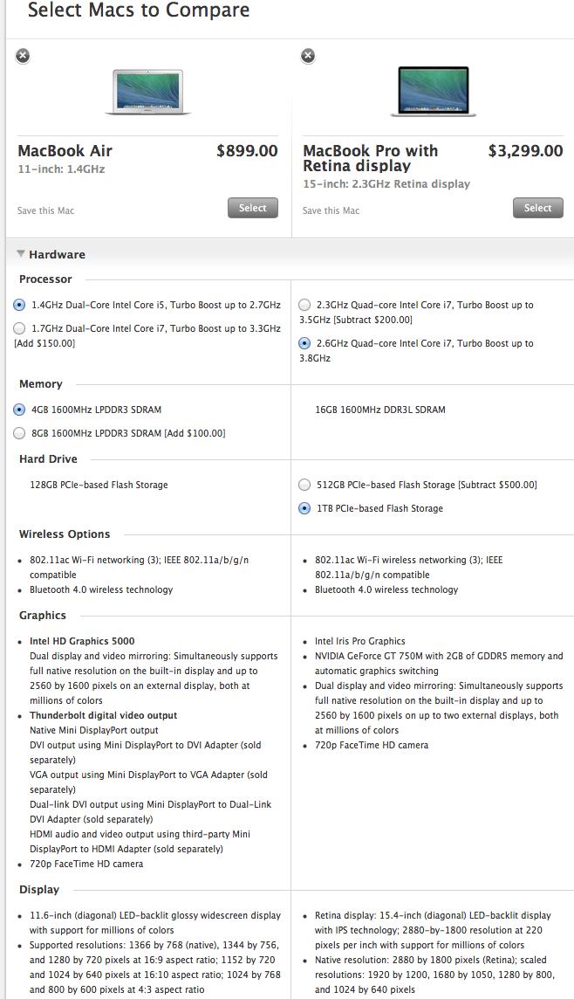
Task: Click the Hardware section label
Action: [57, 254]
